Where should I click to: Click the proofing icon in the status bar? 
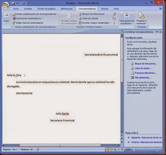point(38,149)
